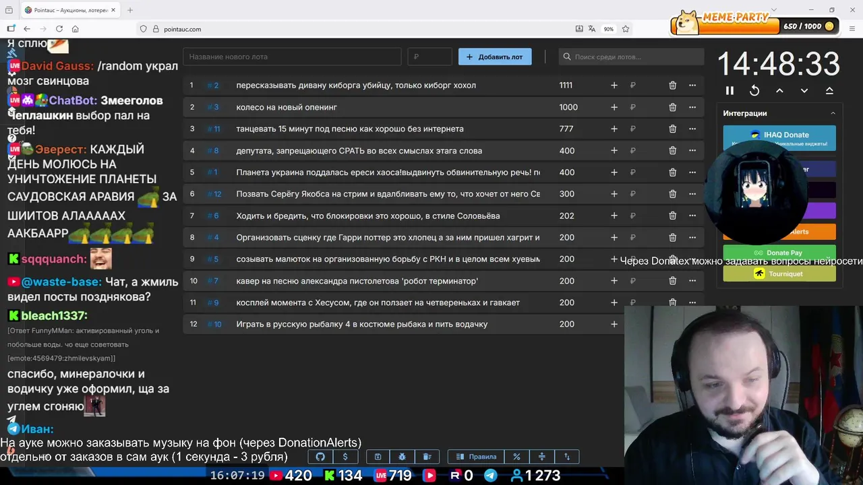This screenshot has height=485, width=863.
Task: Click the double-up timer boost icon
Action: click(x=829, y=90)
